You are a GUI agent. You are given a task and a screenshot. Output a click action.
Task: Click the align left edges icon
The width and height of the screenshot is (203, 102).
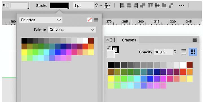(x=122, y=5)
